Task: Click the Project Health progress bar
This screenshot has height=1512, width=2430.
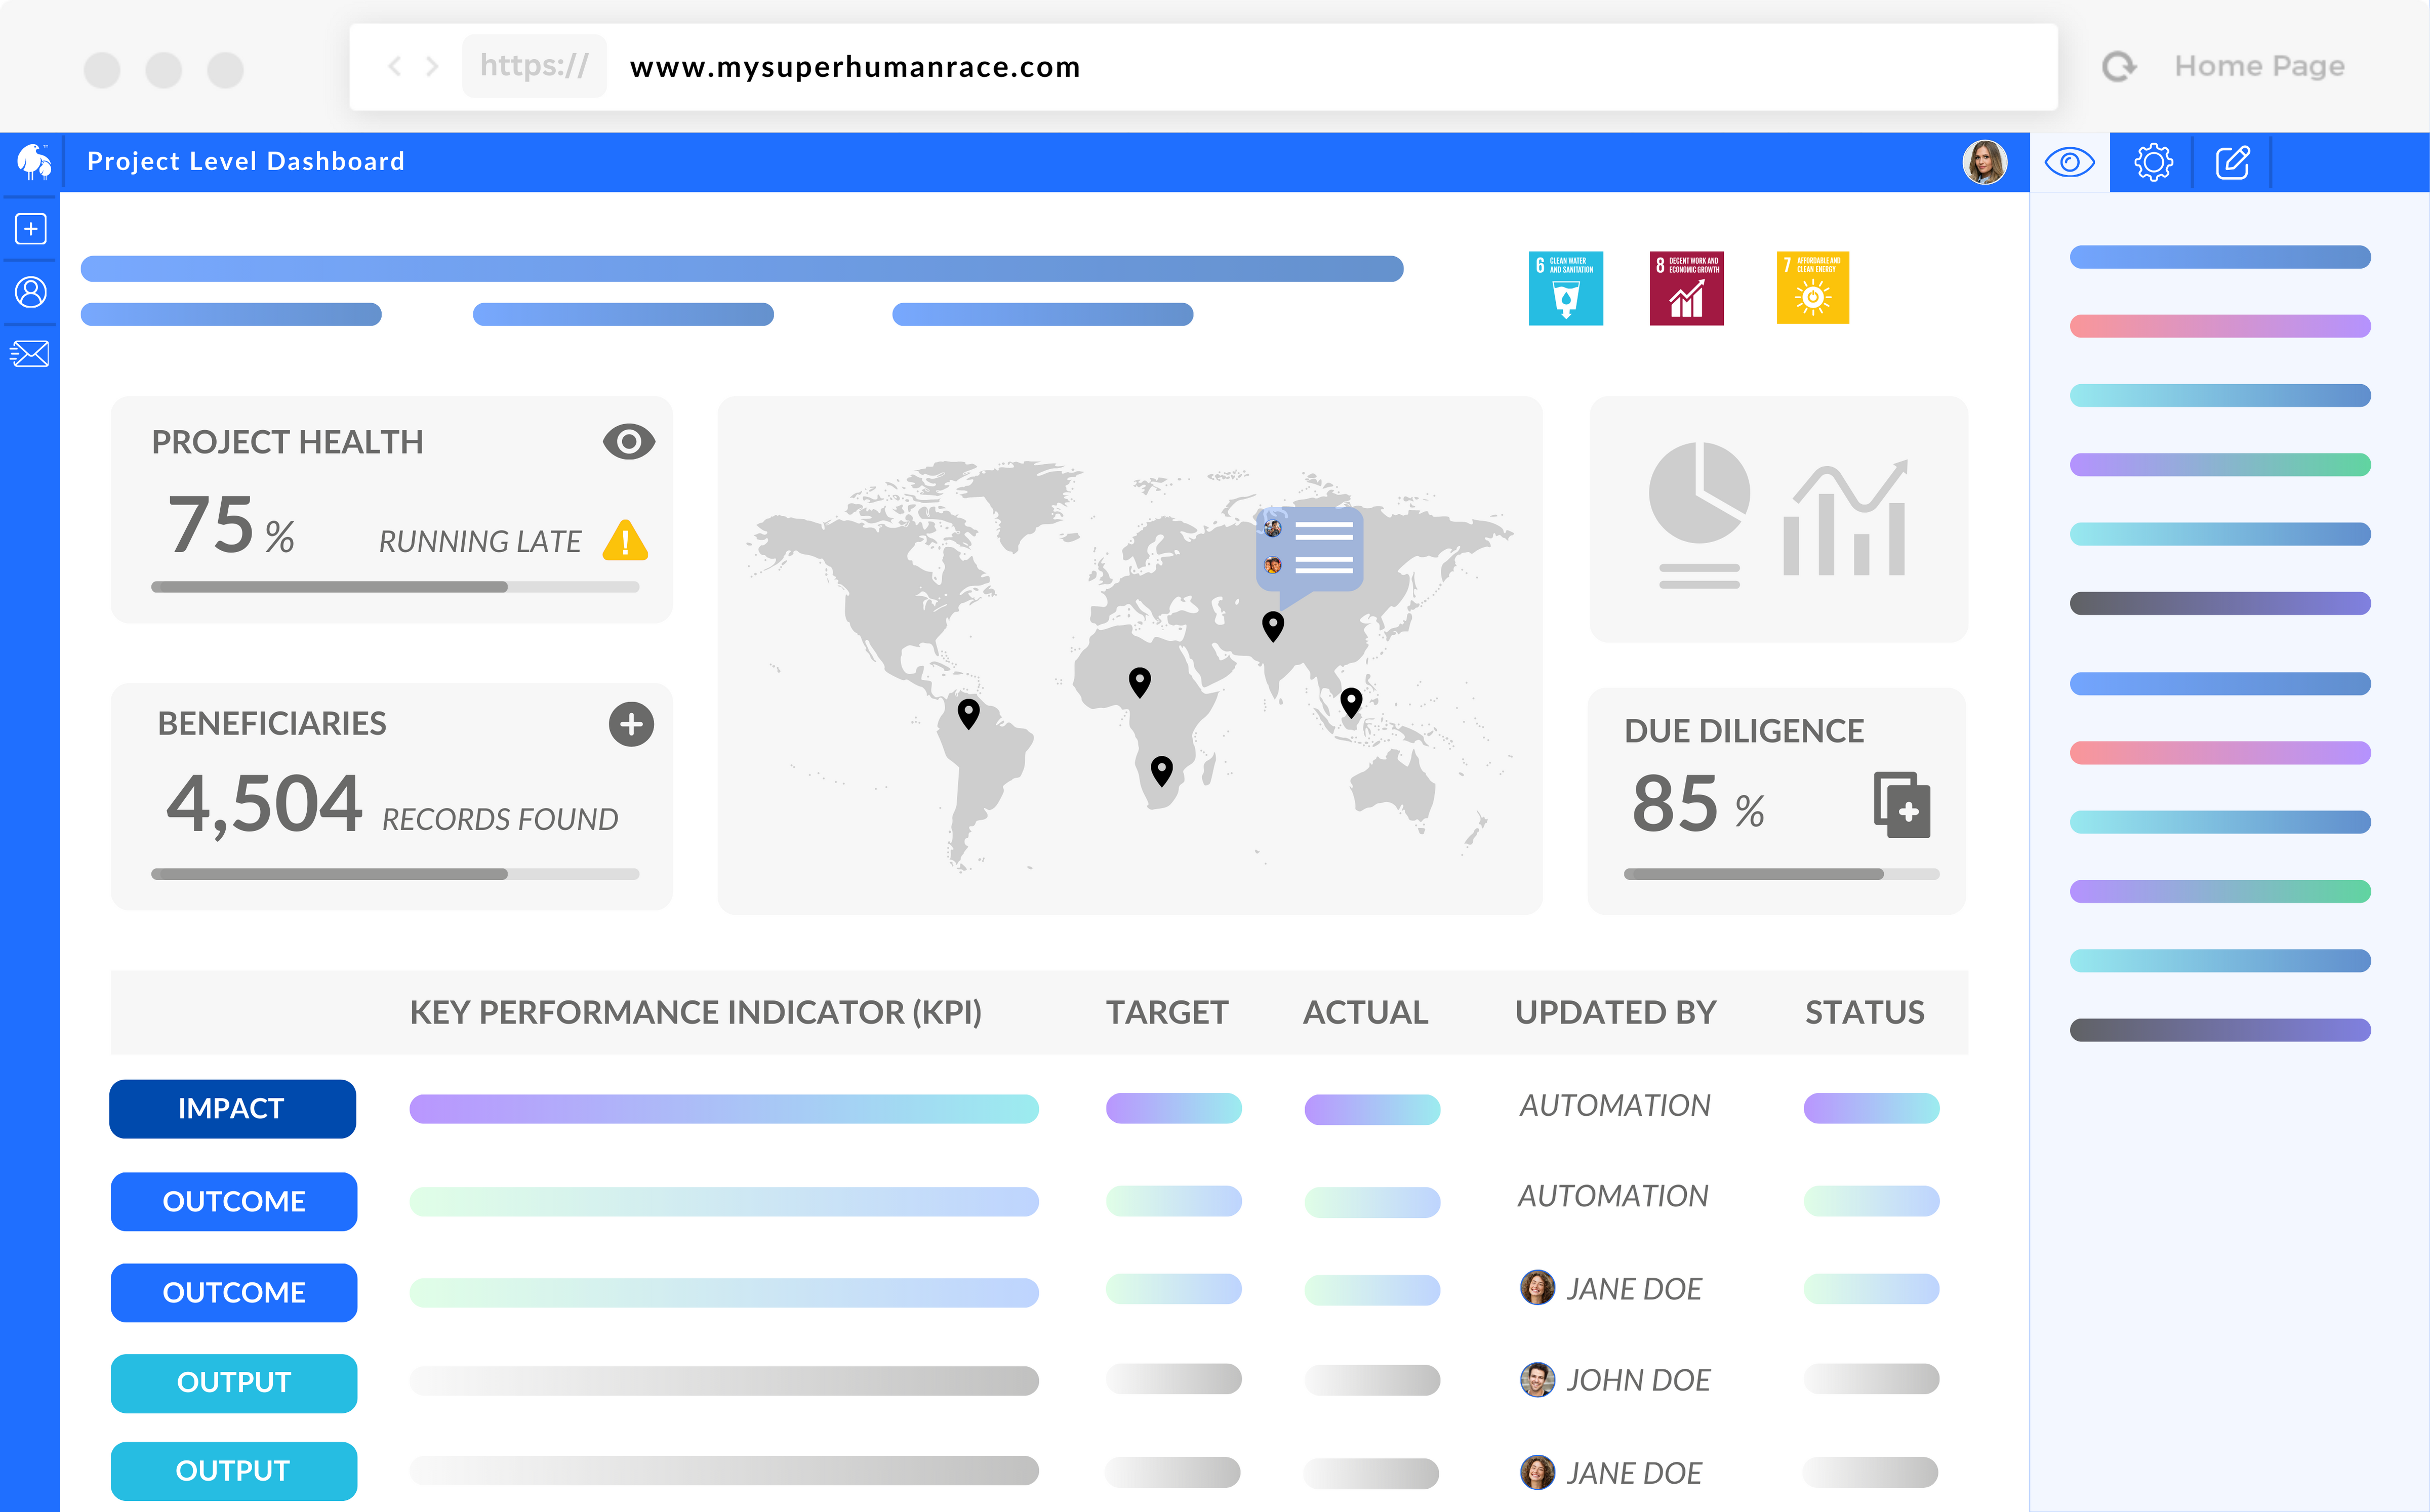Action: (395, 587)
